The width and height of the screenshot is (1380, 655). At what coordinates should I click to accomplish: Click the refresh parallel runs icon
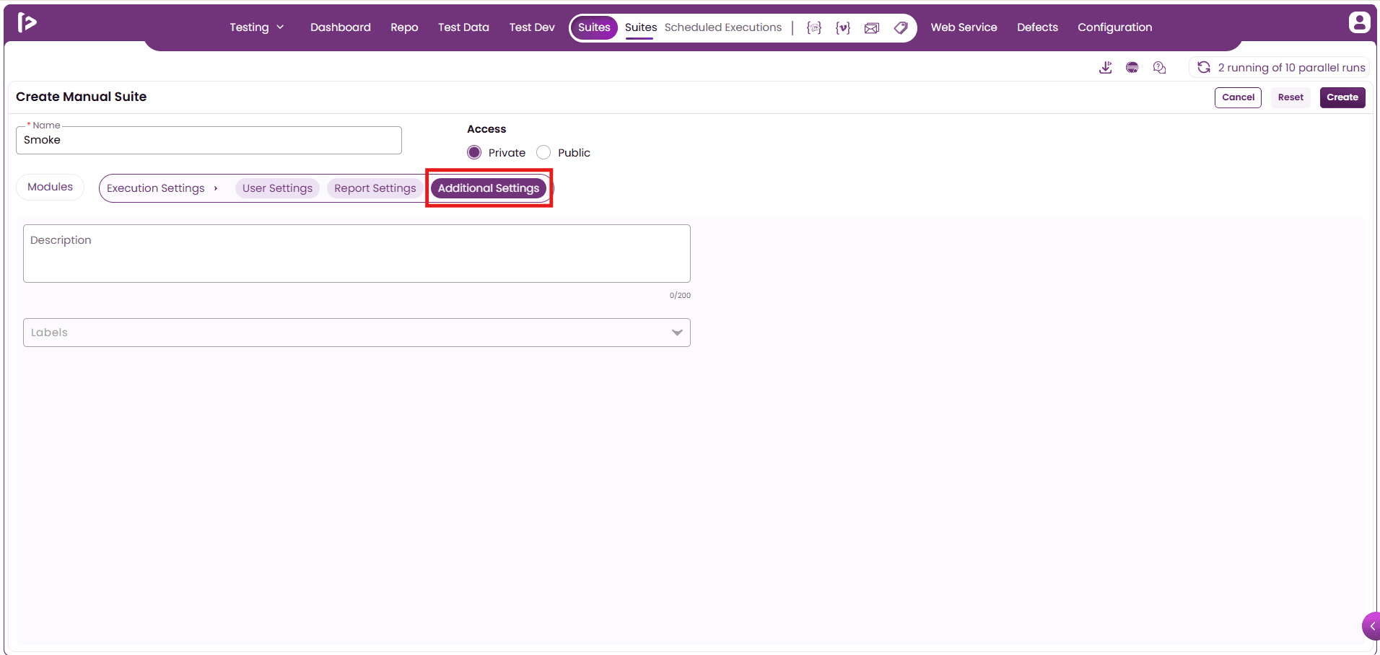pos(1204,67)
